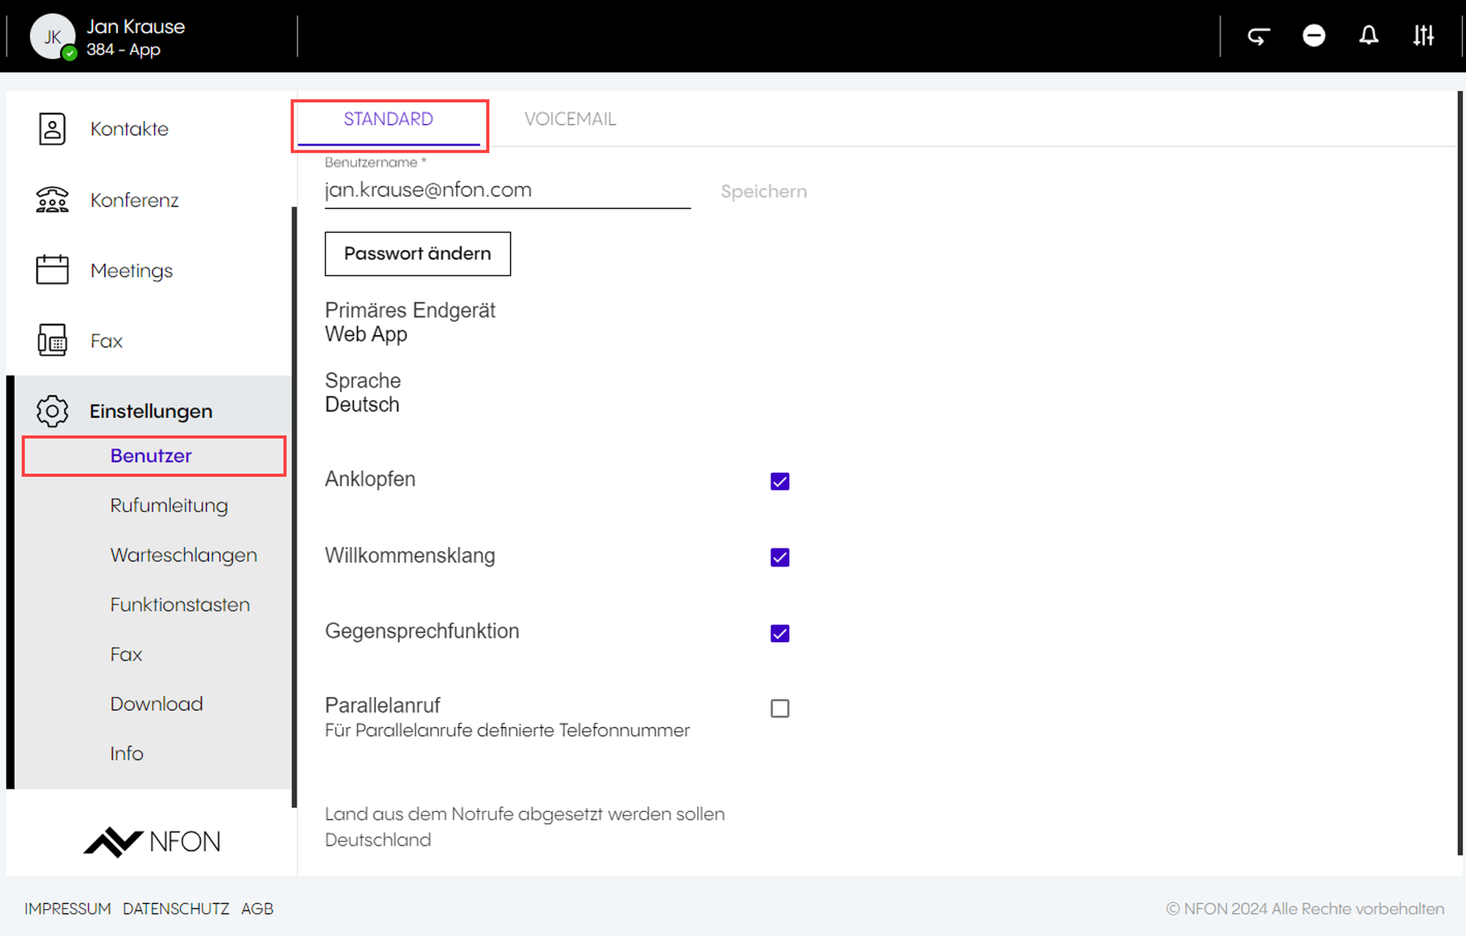Enable the Parallelanruf checkbox
Viewport: 1466px width, 936px height.
pos(780,709)
